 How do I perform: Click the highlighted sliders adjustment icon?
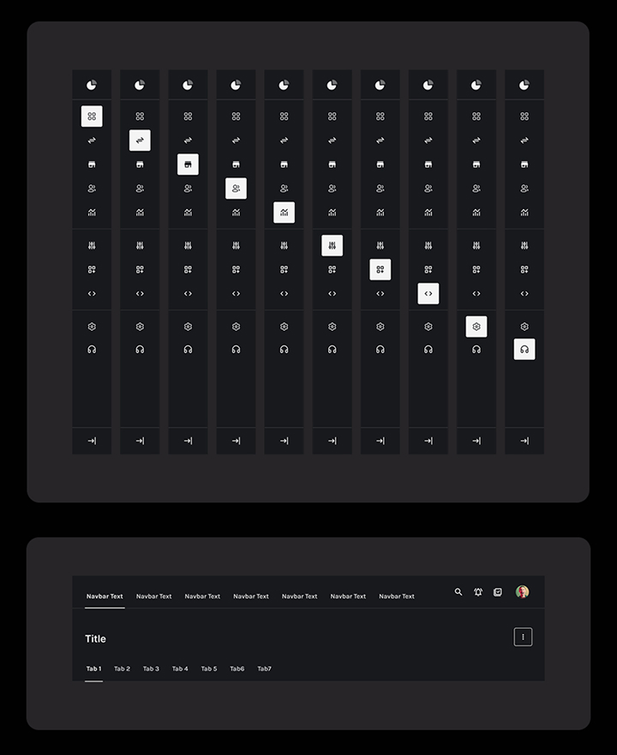(x=332, y=246)
